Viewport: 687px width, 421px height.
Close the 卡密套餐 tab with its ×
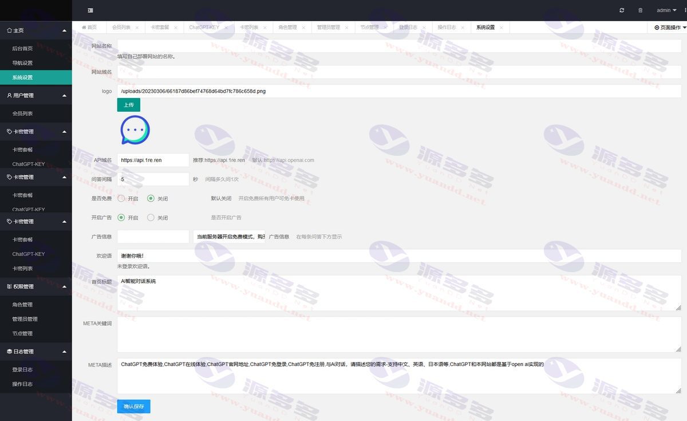pyautogui.click(x=175, y=27)
